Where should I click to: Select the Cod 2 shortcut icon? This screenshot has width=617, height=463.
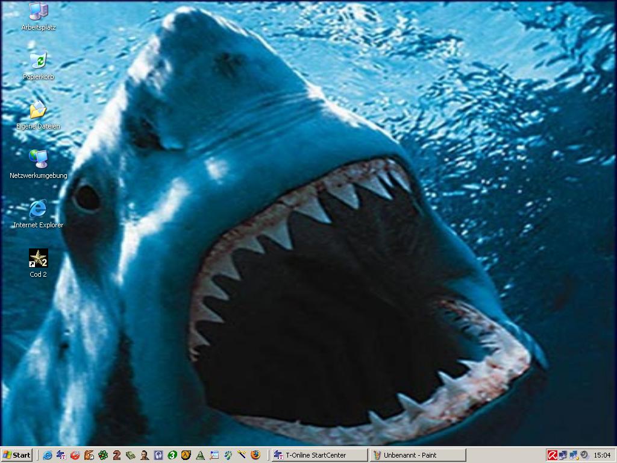pyautogui.click(x=38, y=263)
